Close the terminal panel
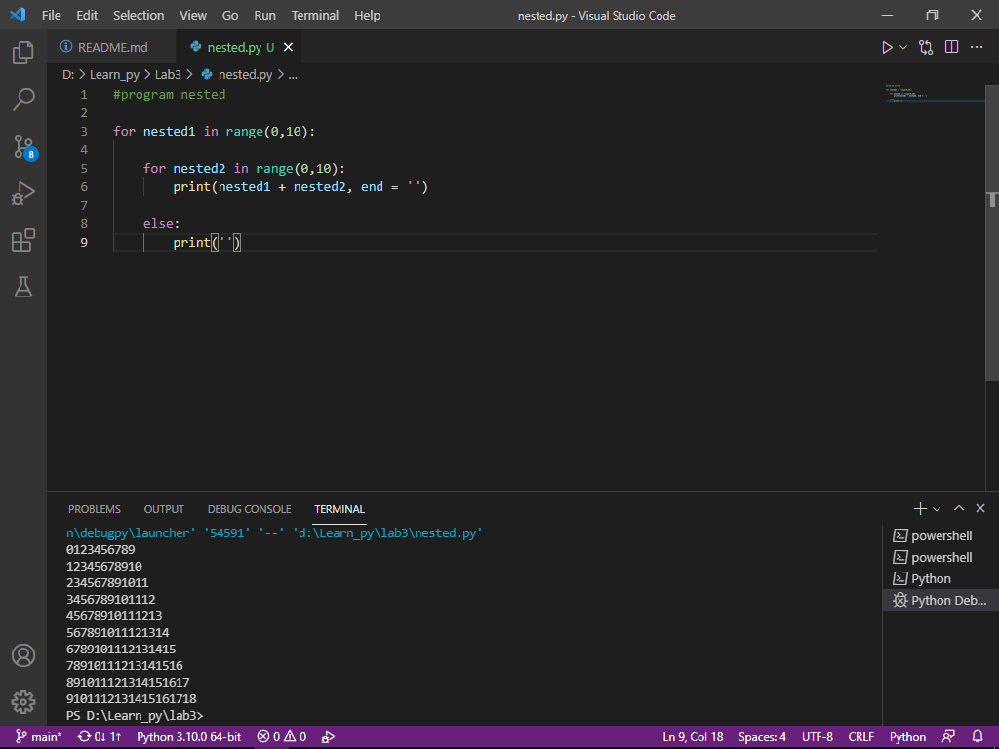This screenshot has width=999, height=749. point(980,507)
